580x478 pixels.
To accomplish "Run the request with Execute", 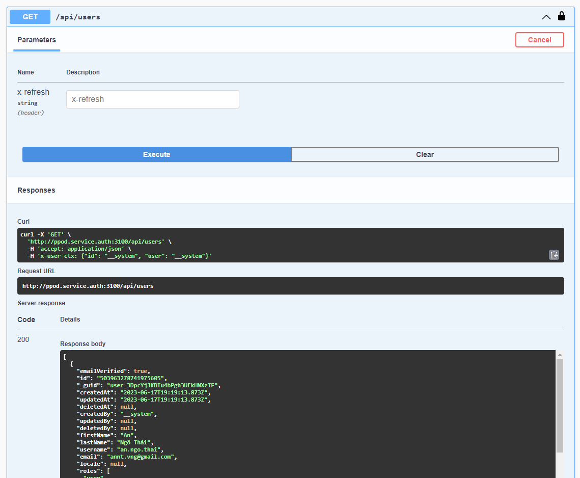I will tap(156, 154).
